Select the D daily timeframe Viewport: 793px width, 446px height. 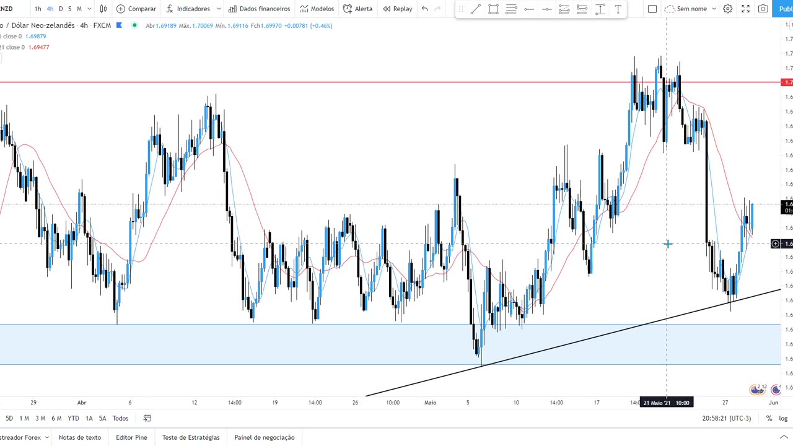pos(61,9)
